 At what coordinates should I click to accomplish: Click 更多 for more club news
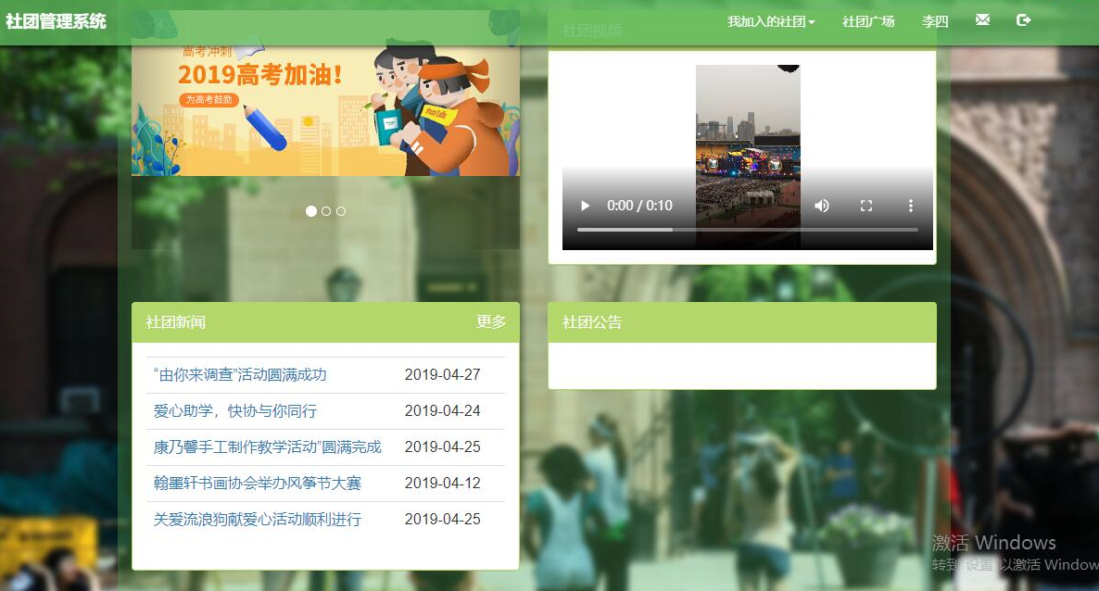(491, 321)
